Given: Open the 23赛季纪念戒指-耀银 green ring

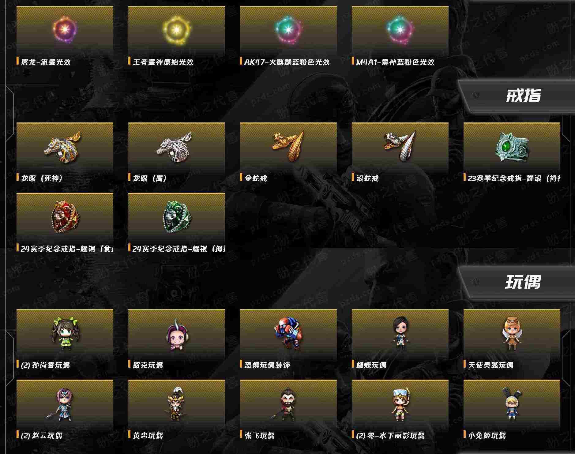Looking at the screenshot, I should tap(512, 146).
